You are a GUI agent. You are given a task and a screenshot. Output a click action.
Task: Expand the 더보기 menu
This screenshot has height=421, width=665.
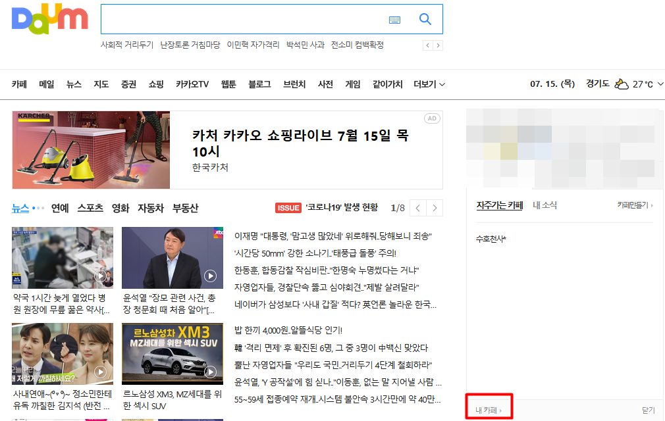[429, 84]
